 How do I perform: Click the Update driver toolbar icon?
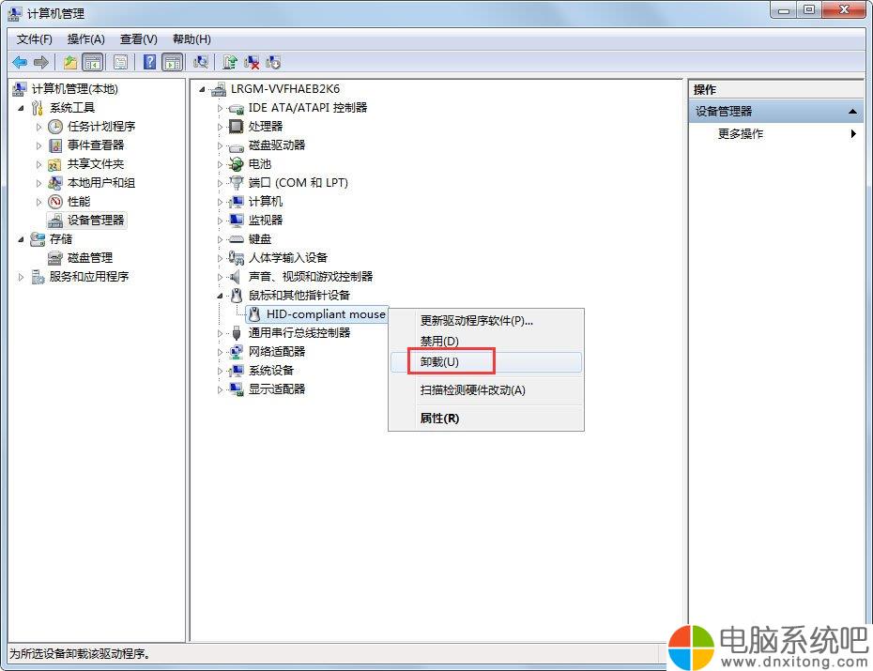[x=229, y=62]
